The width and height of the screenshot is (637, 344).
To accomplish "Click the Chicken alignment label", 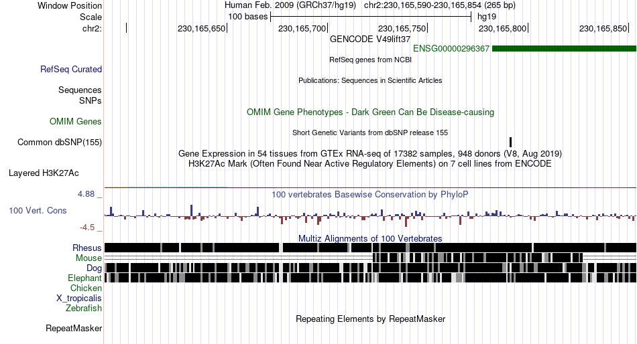I will [86, 288].
